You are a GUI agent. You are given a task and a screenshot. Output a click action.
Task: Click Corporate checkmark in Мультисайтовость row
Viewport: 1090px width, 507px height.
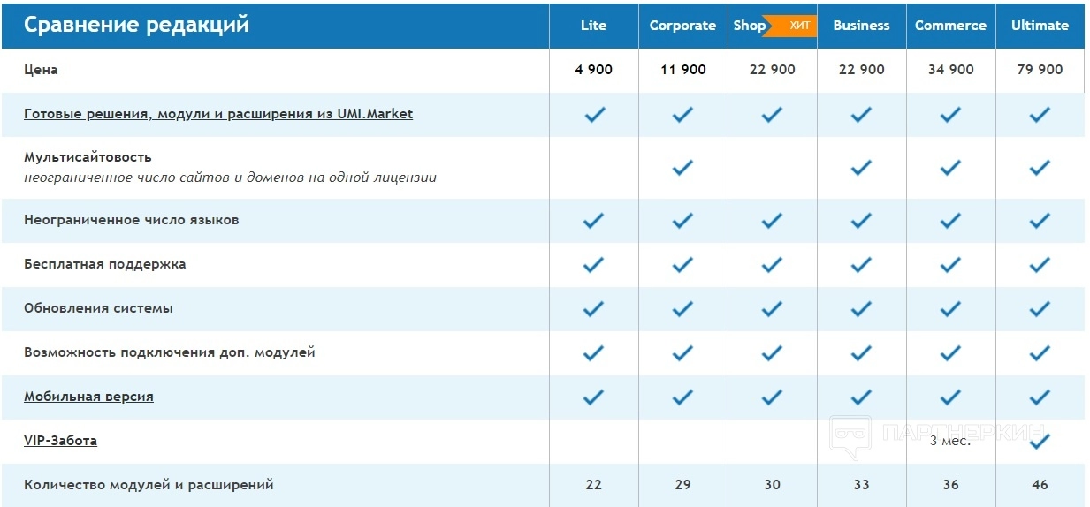[682, 167]
